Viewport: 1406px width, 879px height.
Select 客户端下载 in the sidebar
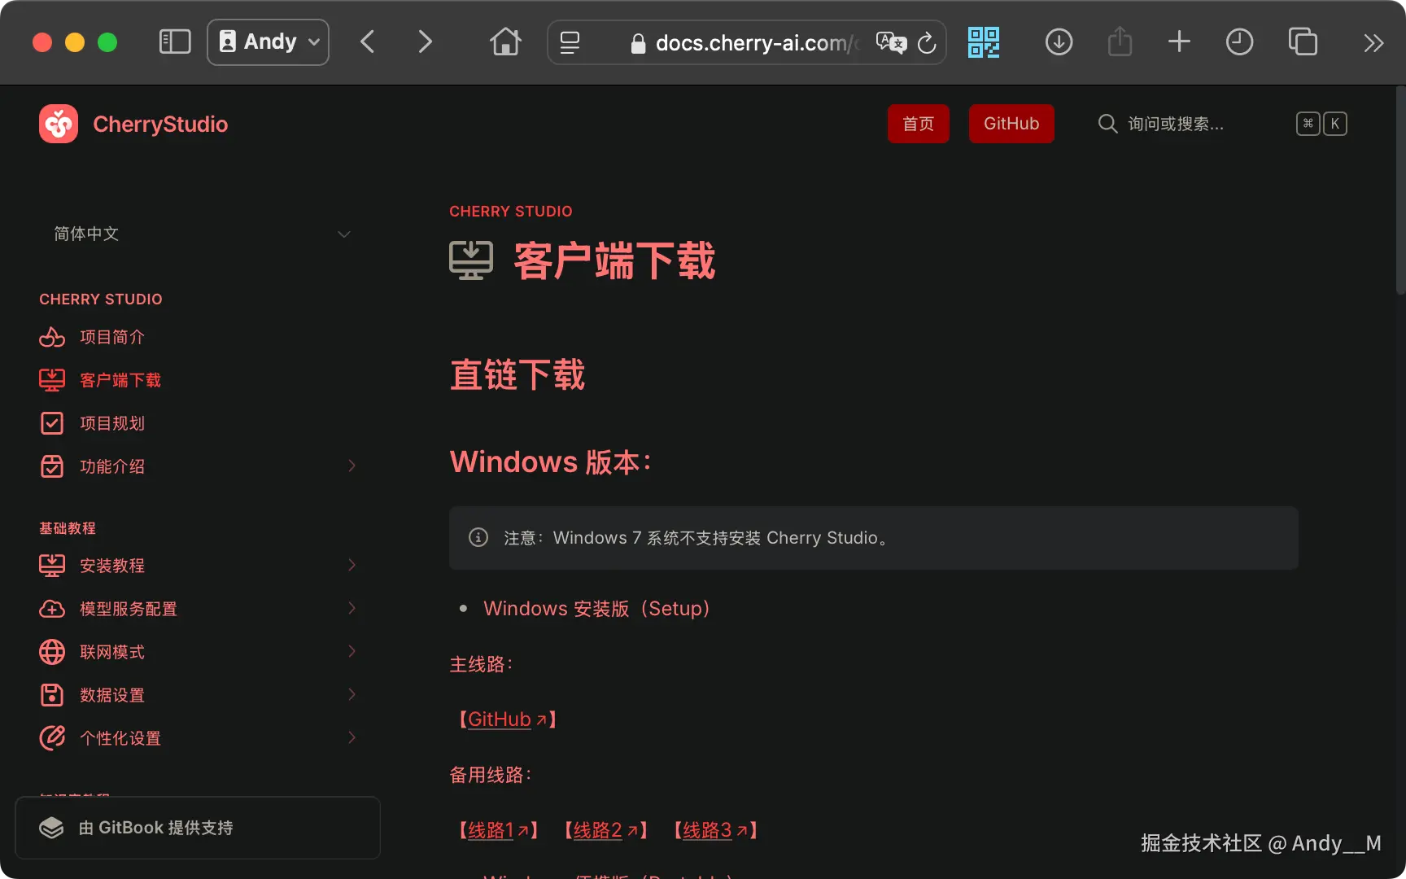(120, 380)
